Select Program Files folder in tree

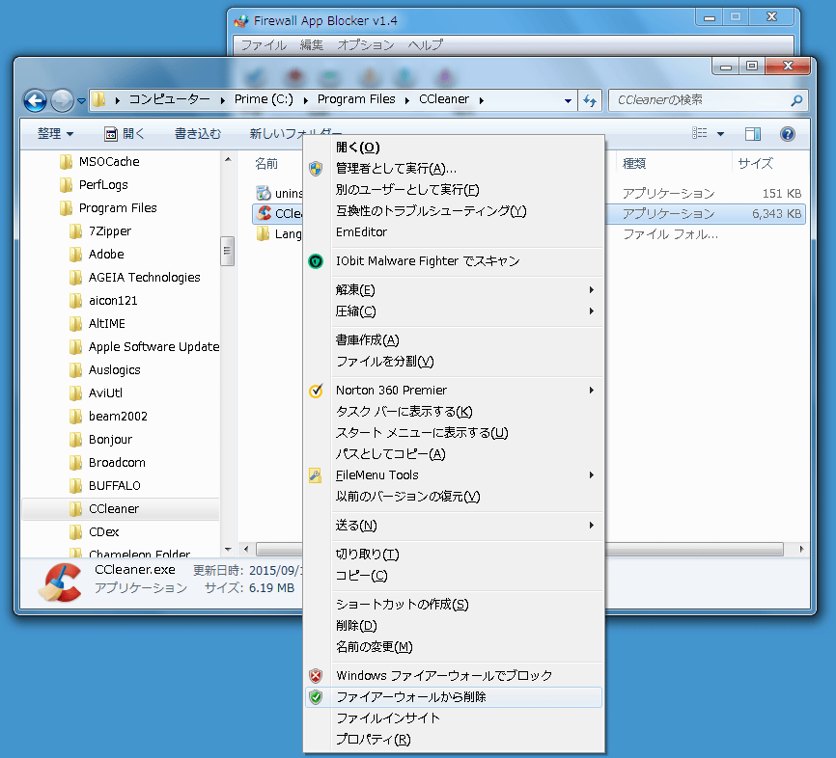118,207
